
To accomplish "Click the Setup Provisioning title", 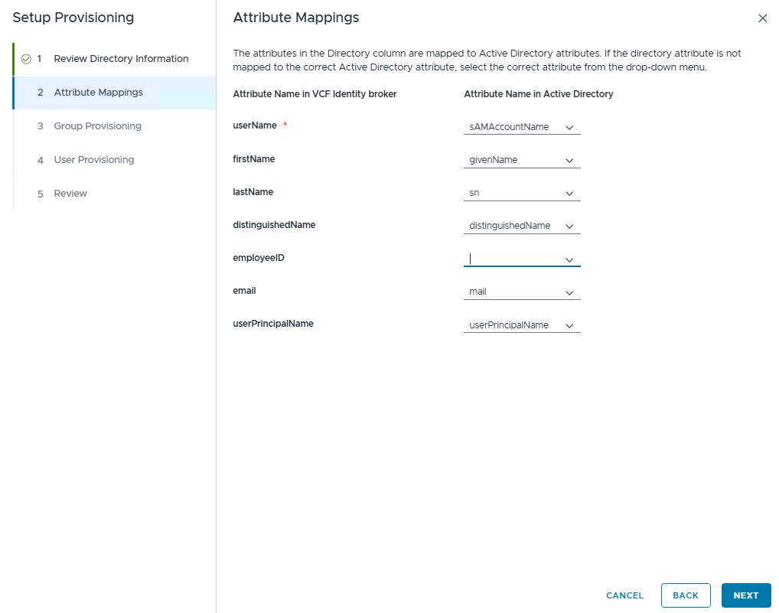I will click(x=73, y=18).
